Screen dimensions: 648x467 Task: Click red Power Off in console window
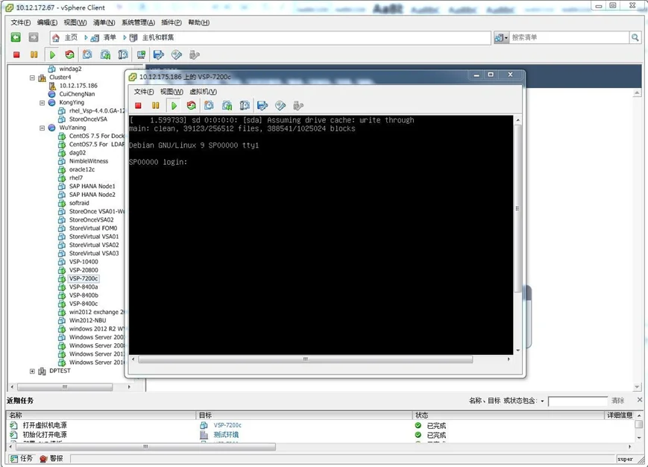[138, 106]
